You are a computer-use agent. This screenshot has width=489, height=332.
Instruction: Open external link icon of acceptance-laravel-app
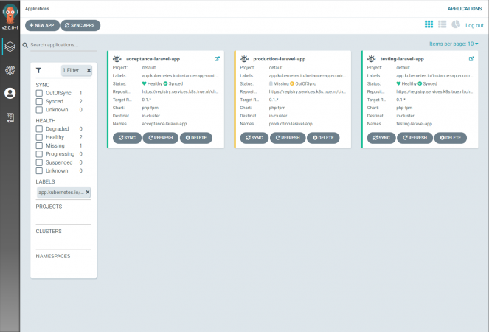pyautogui.click(x=217, y=59)
